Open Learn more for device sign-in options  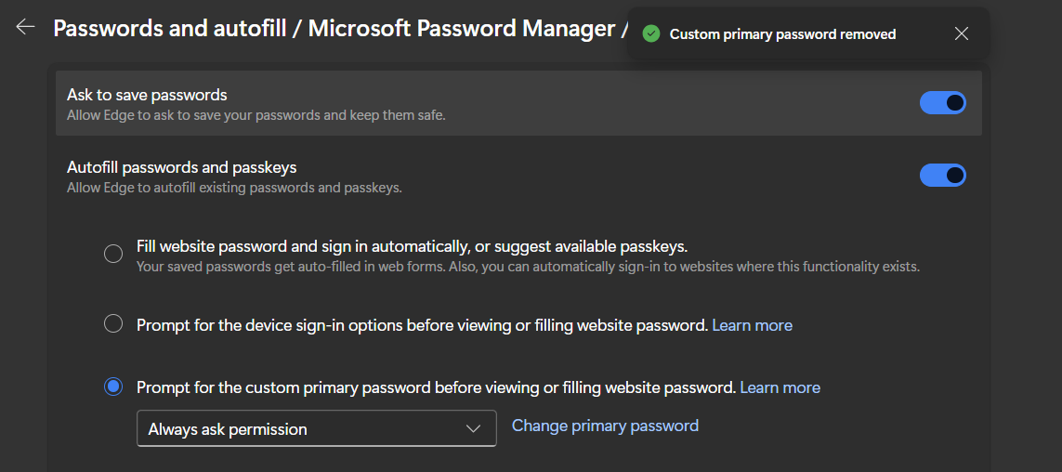pyautogui.click(x=752, y=325)
